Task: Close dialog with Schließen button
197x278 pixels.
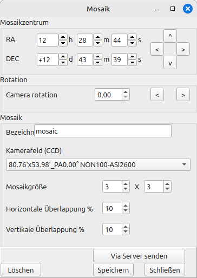Action: pos(165,270)
